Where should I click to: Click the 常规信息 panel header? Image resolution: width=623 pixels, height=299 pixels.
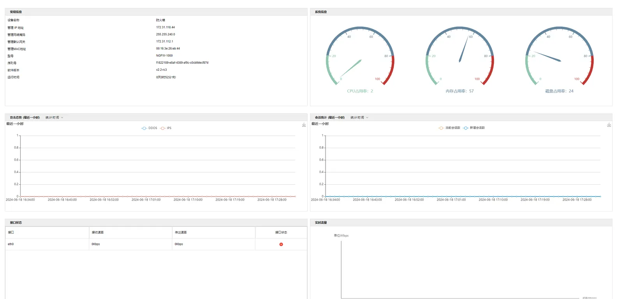click(156, 12)
